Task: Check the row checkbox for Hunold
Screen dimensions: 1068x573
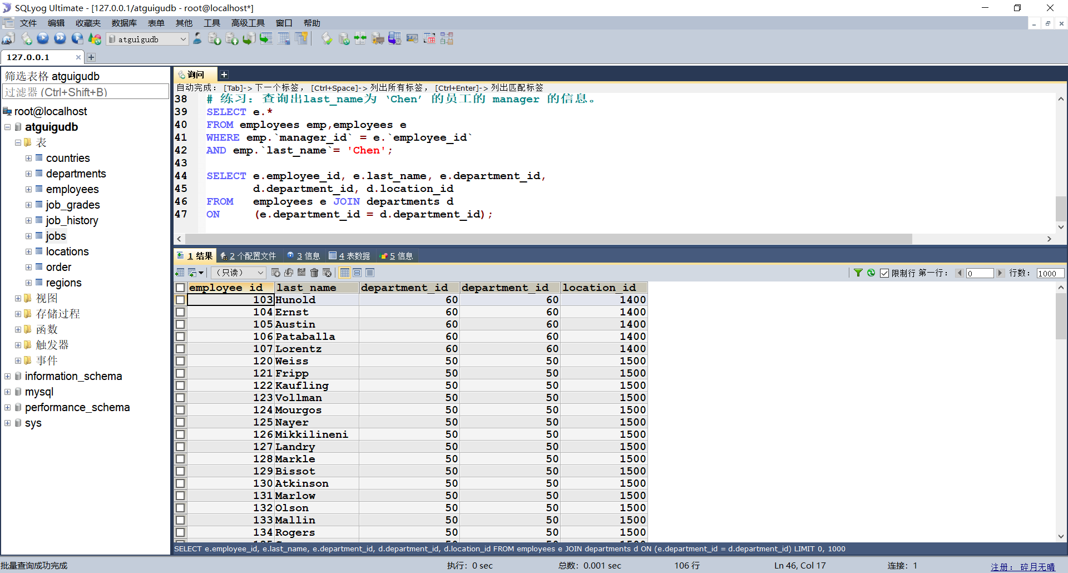Action: click(x=180, y=300)
